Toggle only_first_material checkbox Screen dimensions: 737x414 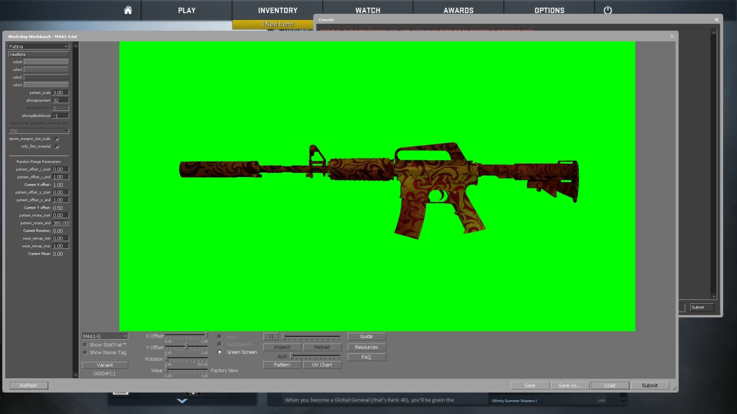[x=57, y=147]
